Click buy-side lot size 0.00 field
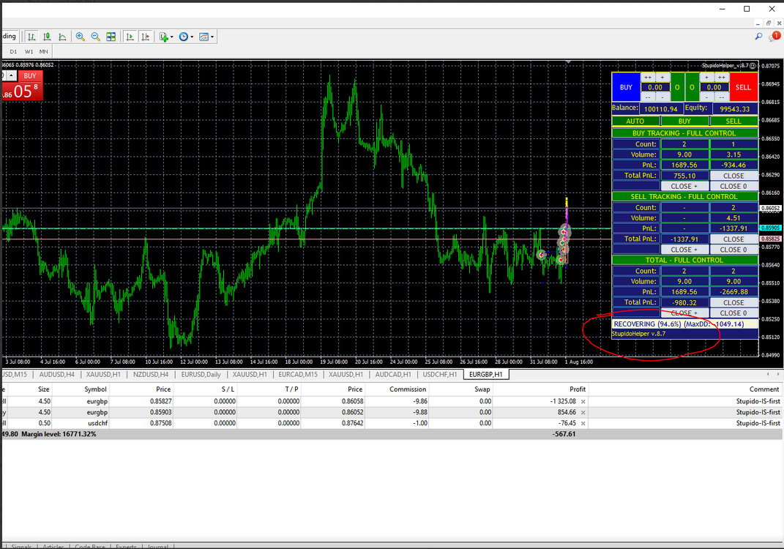Viewport: 784px width, 549px height. point(655,88)
